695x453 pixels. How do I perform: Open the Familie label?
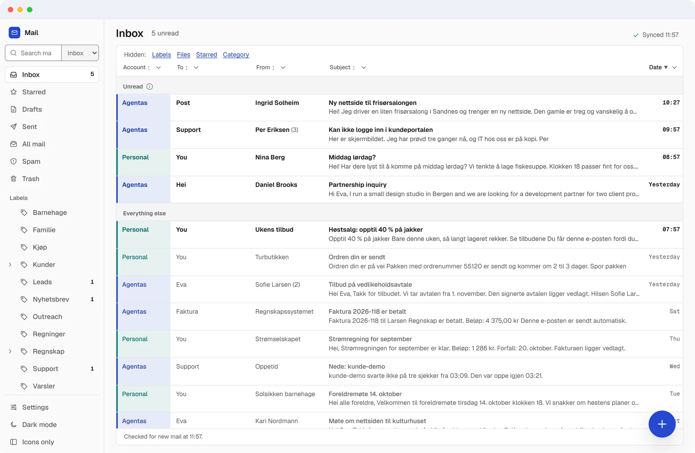point(52,230)
